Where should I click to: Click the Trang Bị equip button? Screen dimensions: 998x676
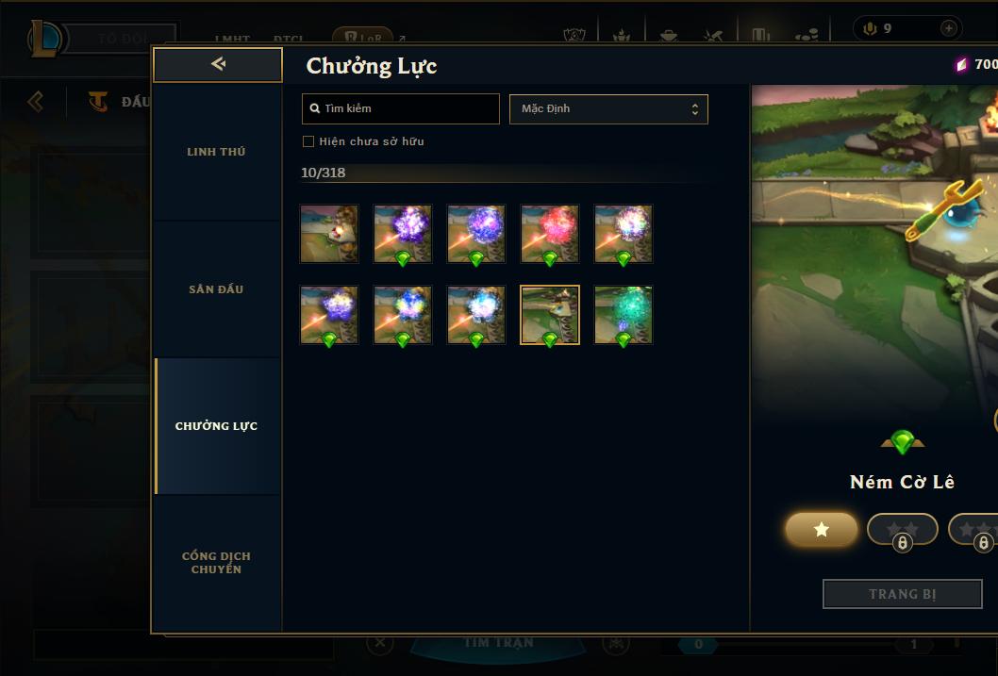pyautogui.click(x=902, y=594)
